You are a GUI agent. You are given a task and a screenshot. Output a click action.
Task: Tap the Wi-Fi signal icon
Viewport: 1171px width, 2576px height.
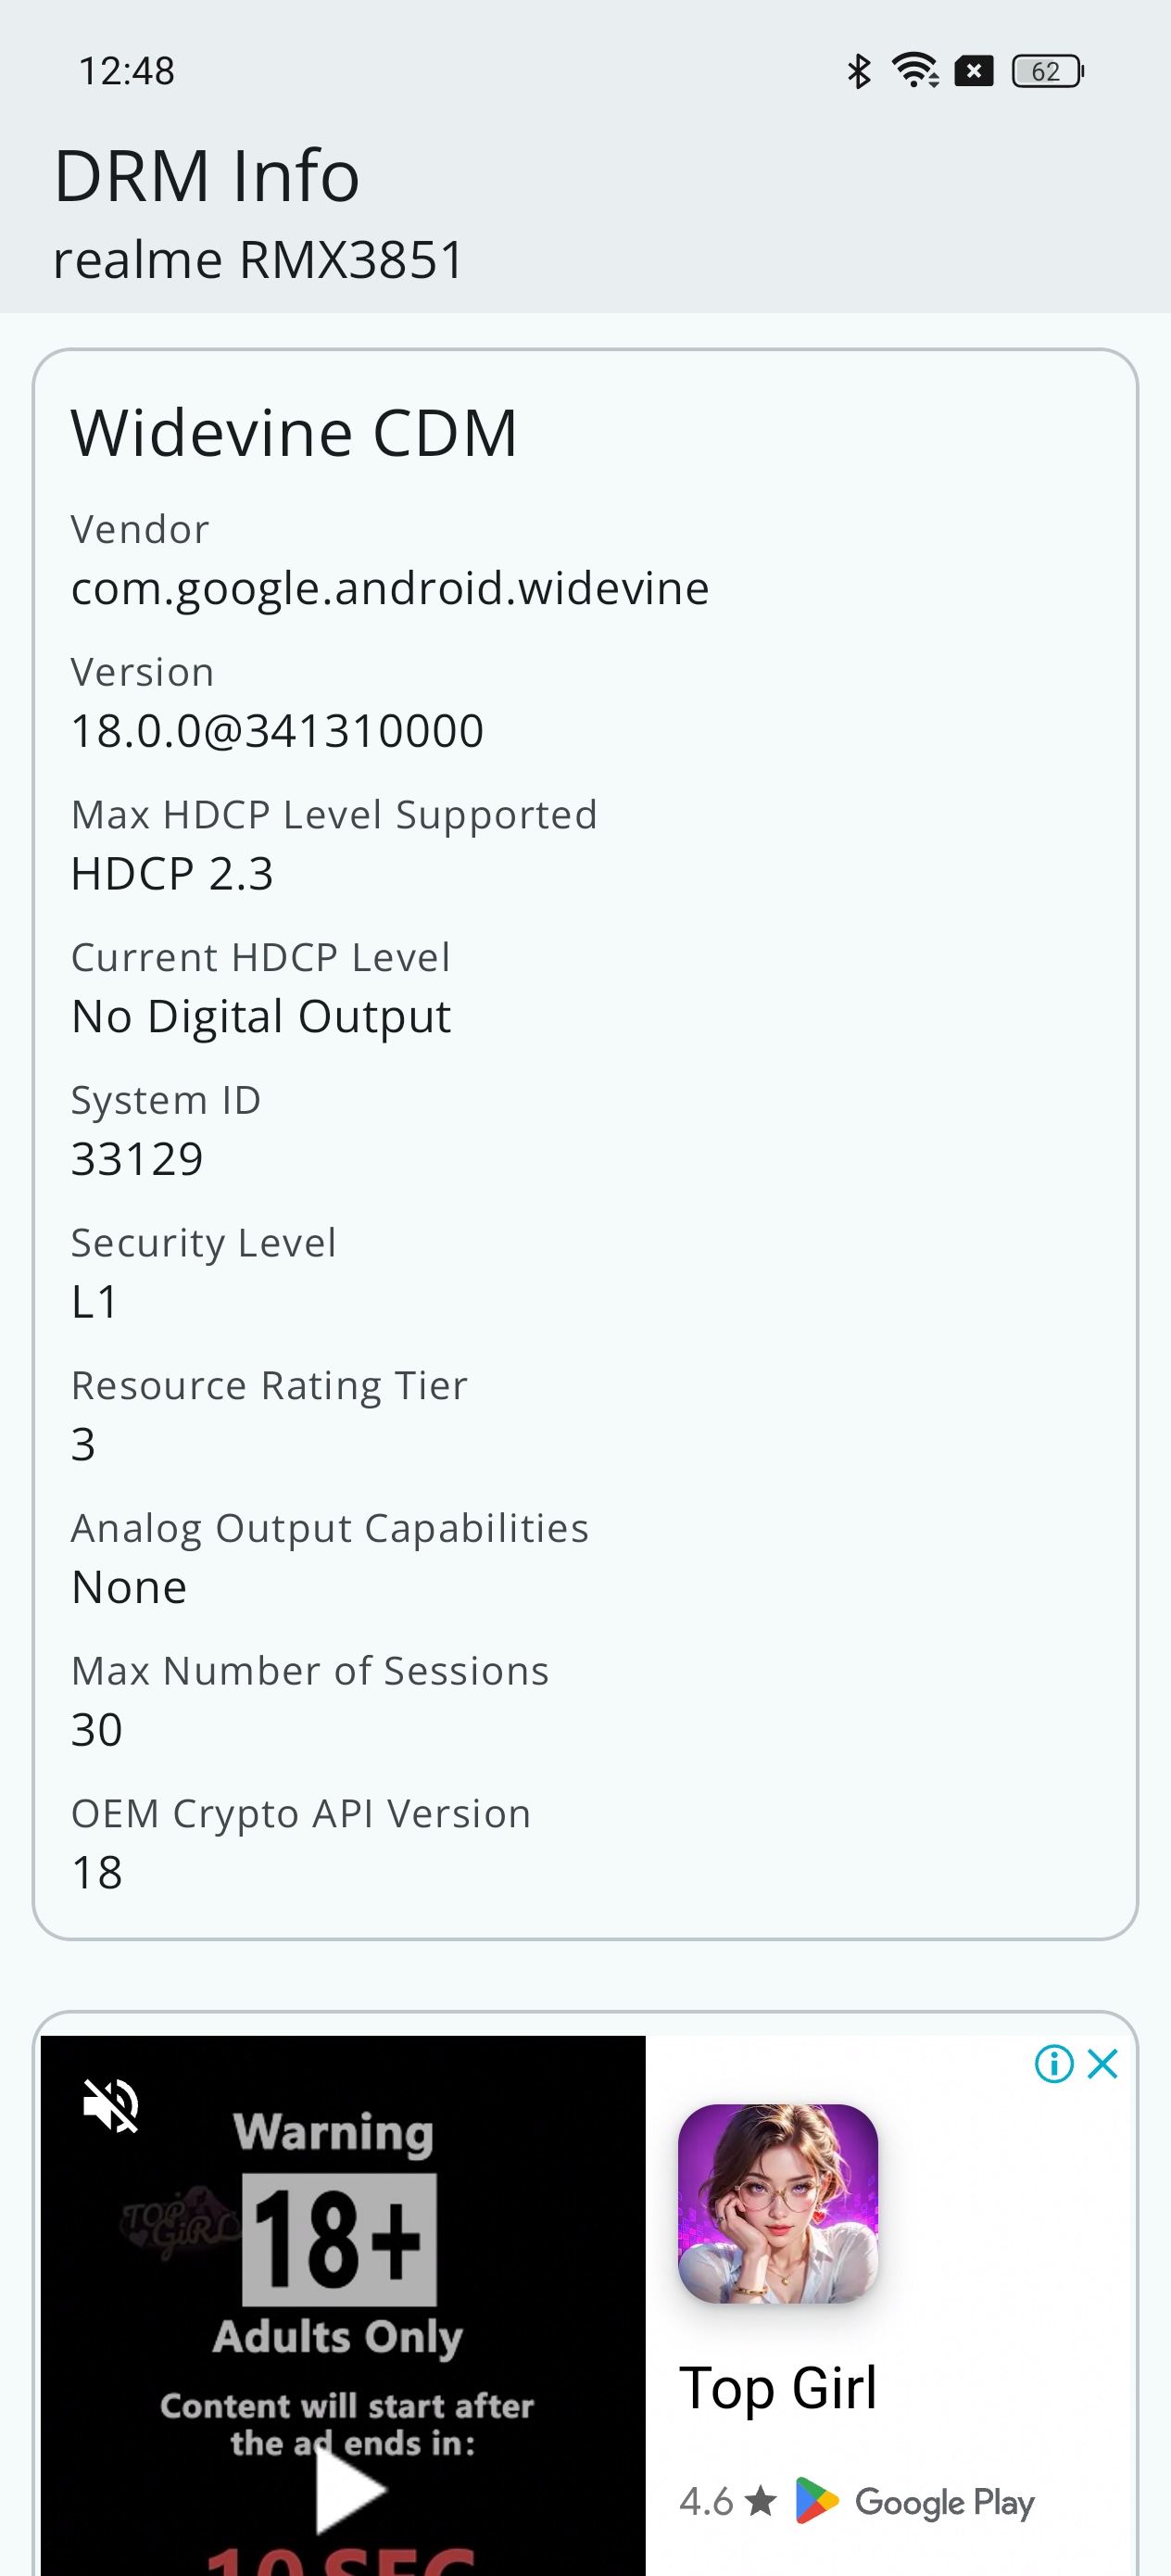[915, 71]
